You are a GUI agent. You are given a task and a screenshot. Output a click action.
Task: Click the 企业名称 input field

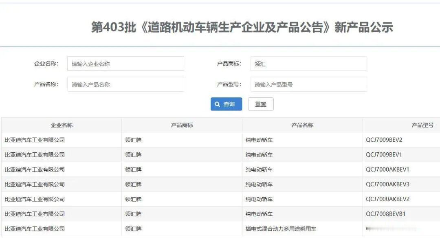pos(126,64)
